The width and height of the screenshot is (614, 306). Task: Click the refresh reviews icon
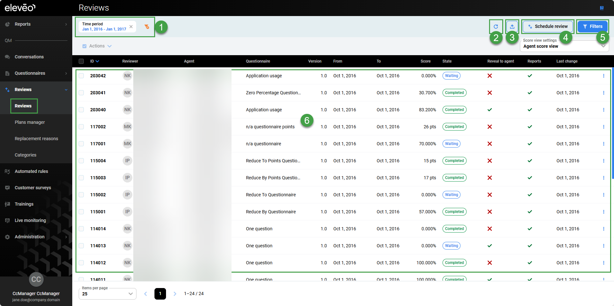tap(496, 27)
